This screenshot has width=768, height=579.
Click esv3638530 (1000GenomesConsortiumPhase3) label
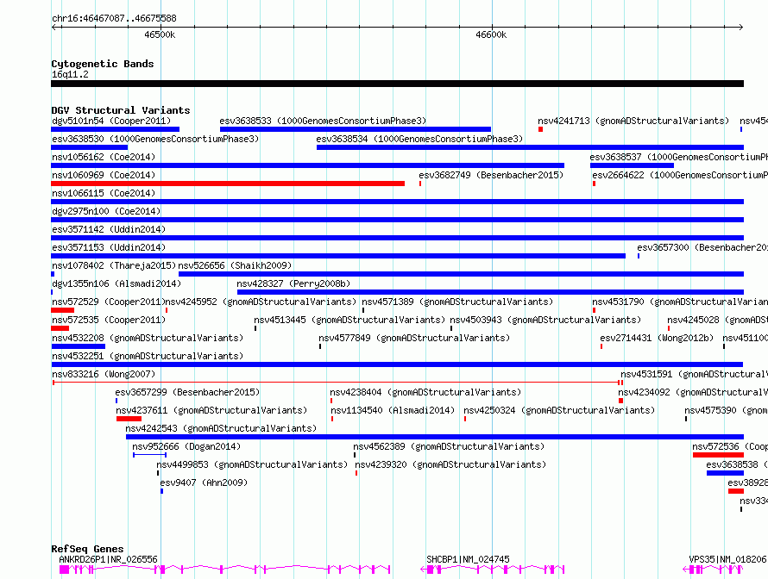click(x=155, y=139)
